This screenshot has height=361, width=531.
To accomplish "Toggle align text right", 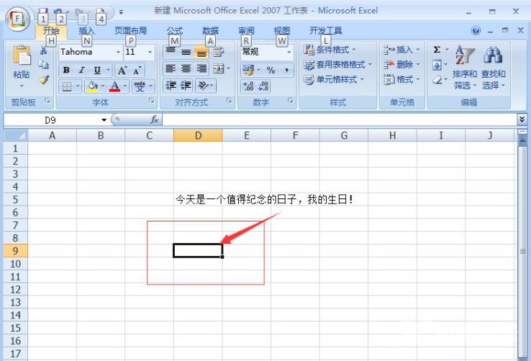I will [x=202, y=69].
